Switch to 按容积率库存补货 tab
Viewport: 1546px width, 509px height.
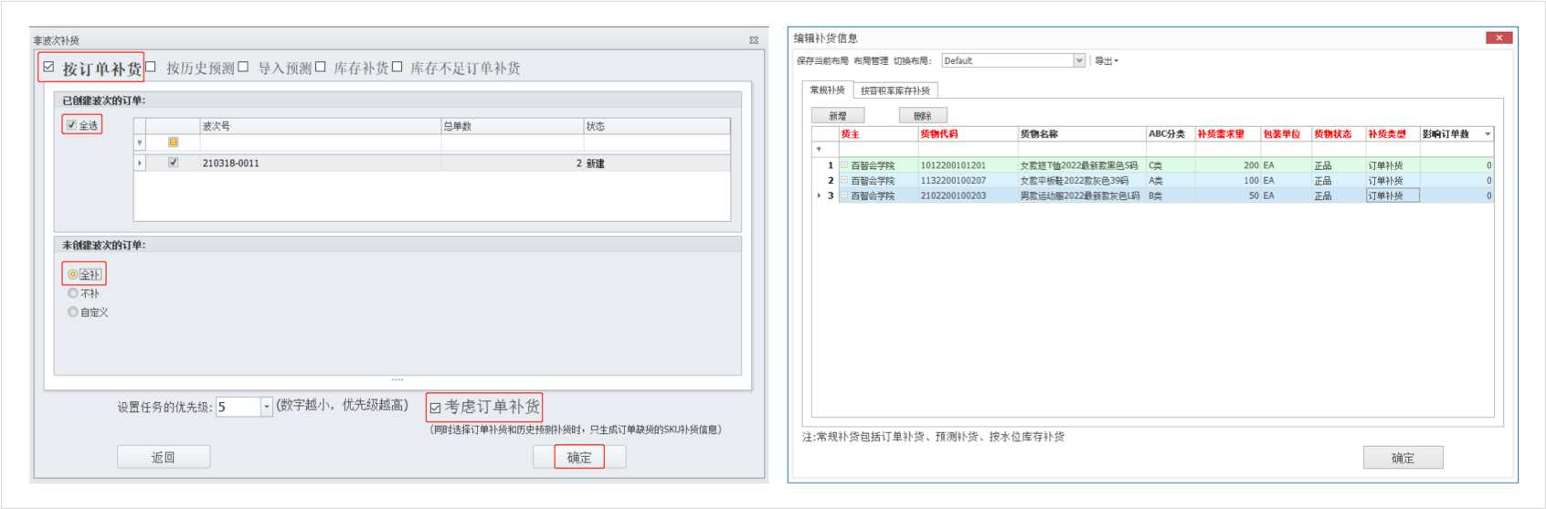895,90
